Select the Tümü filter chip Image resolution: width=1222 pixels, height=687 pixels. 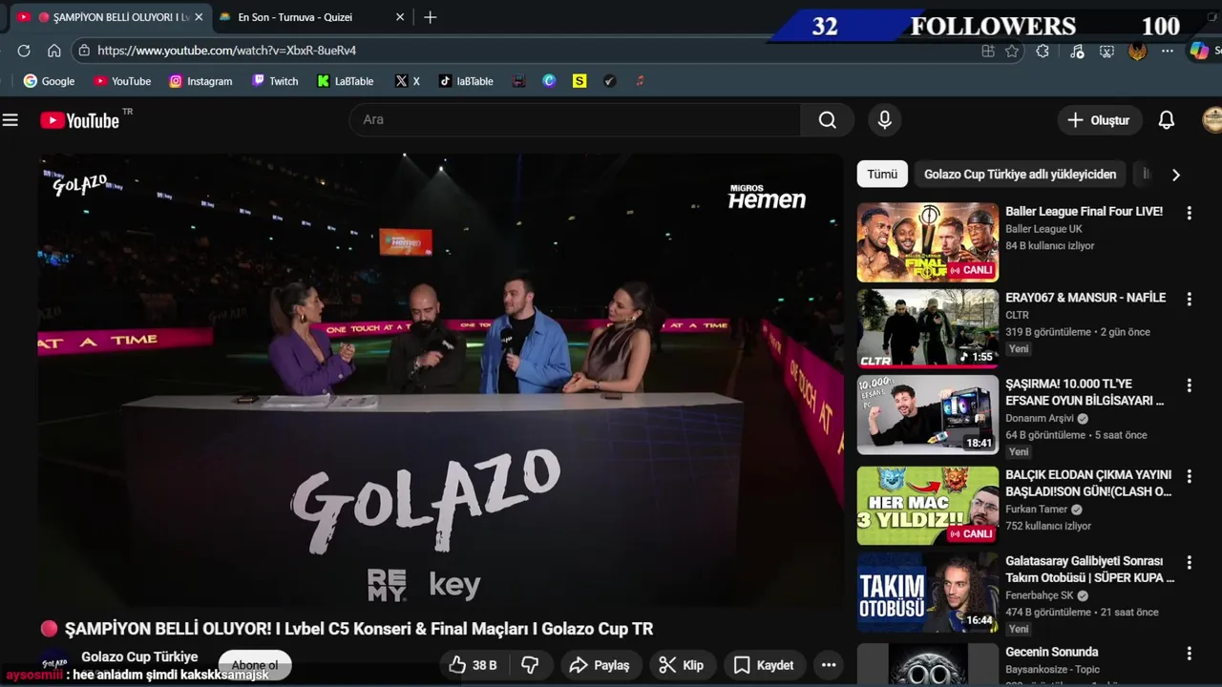coord(882,175)
